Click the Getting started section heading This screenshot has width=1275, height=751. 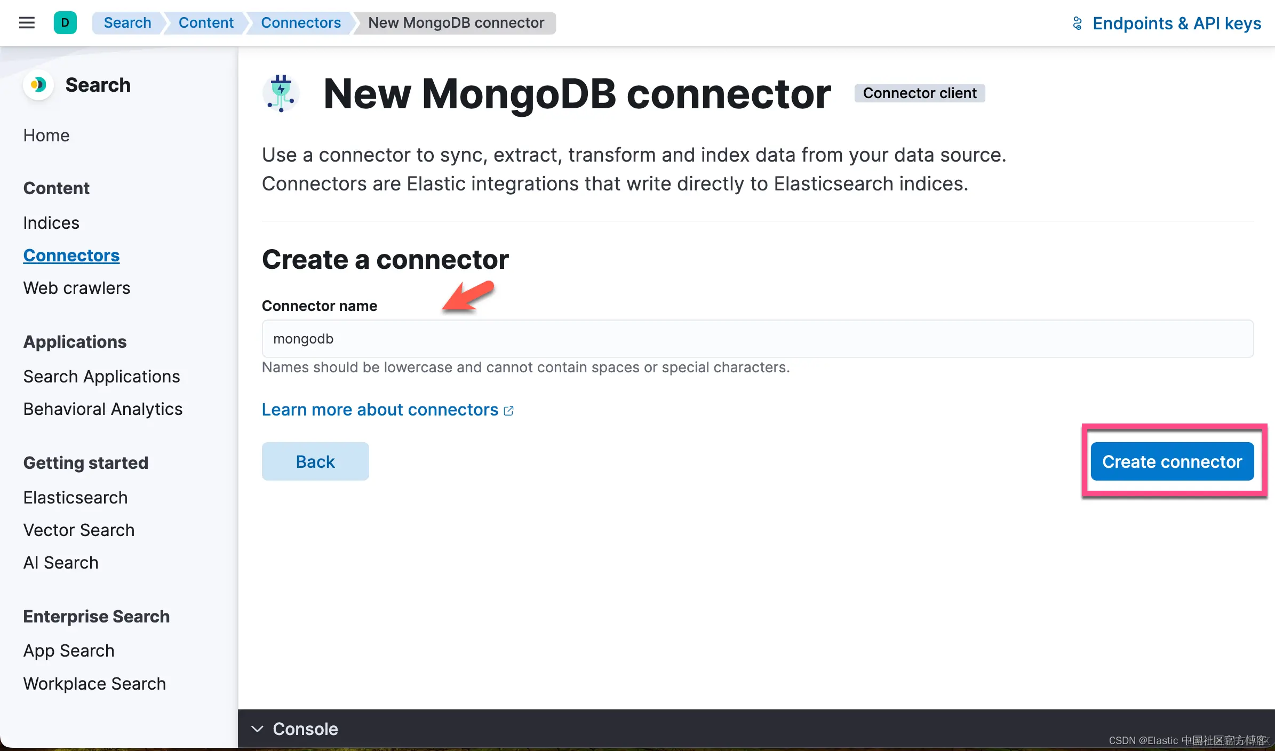86,463
